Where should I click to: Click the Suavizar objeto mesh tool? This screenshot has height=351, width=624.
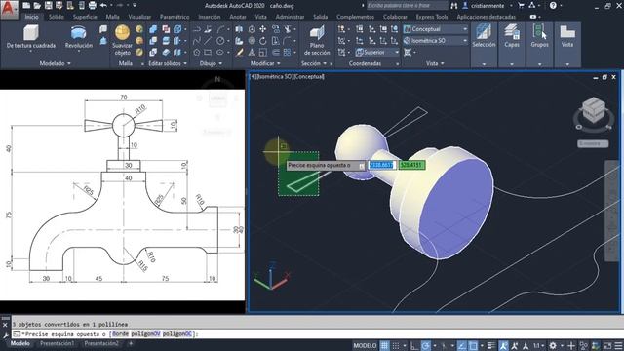tap(123, 40)
